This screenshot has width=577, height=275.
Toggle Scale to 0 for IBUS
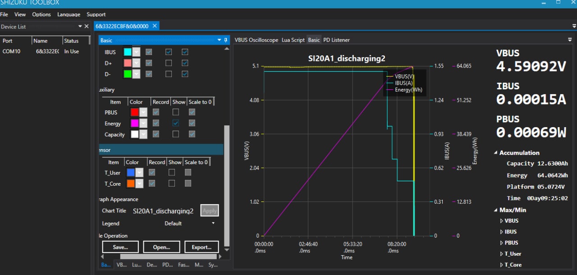pyautogui.click(x=185, y=52)
